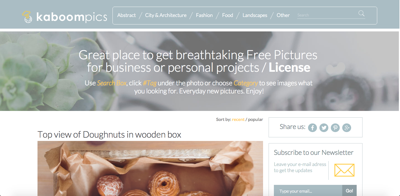Select the Other category
The height and width of the screenshot is (196, 400).
pyautogui.click(x=283, y=15)
